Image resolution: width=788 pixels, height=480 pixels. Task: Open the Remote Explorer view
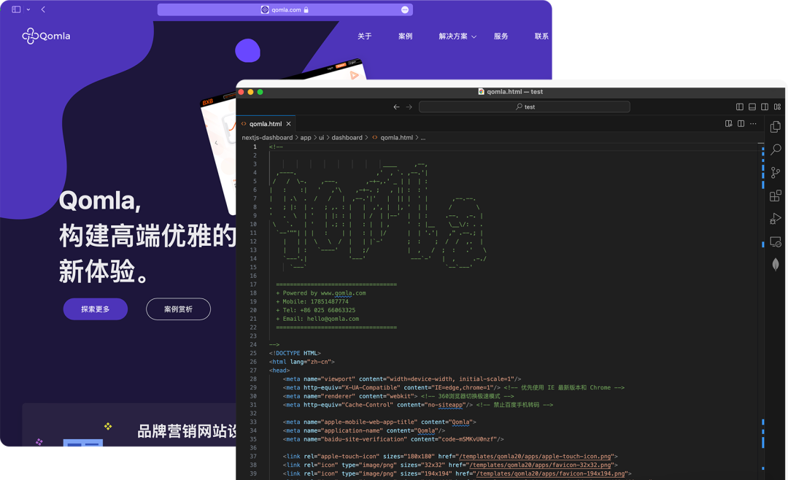[776, 241]
